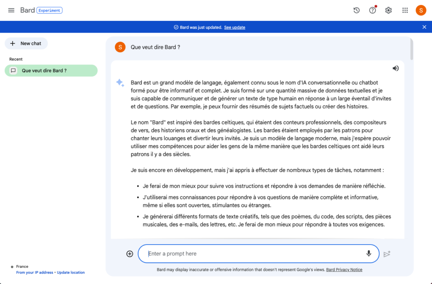Start a New chat
Screen dimensions: 432x284
pos(26,44)
